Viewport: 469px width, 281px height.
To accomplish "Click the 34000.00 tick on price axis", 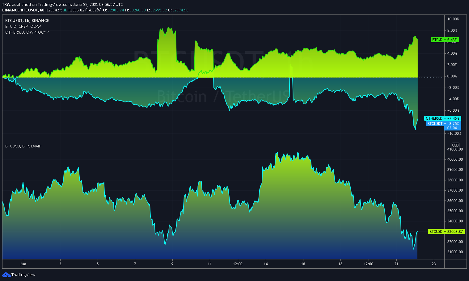I will tap(455, 221).
